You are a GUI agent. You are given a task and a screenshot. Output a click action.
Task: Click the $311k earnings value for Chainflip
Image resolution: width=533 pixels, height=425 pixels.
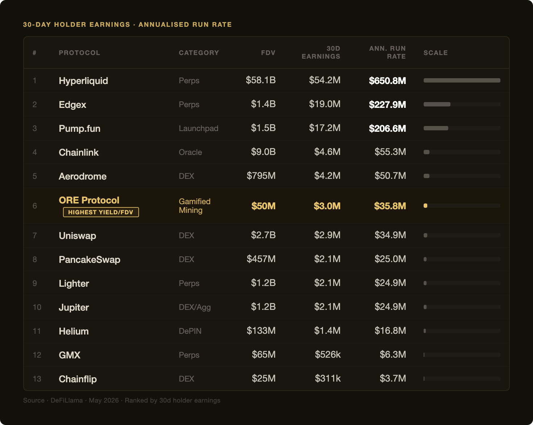coord(328,378)
